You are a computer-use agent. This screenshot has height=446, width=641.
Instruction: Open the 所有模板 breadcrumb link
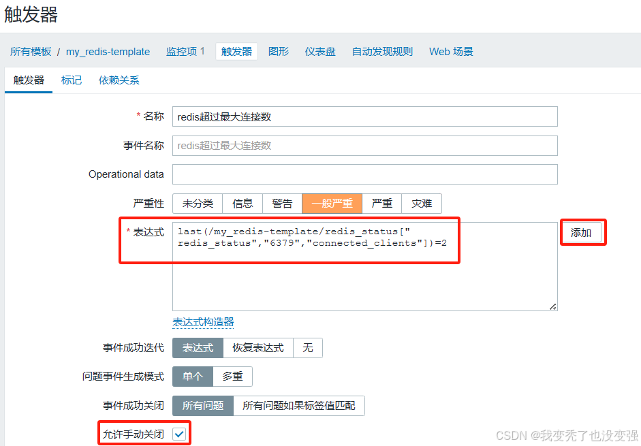[x=31, y=52]
